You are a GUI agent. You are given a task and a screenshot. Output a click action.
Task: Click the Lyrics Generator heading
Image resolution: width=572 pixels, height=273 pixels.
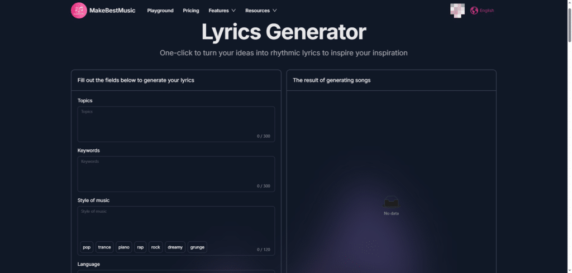click(x=284, y=32)
